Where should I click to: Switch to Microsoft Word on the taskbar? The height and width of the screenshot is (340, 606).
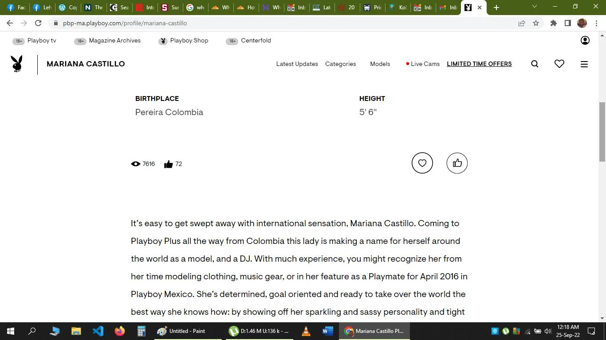coord(328,331)
